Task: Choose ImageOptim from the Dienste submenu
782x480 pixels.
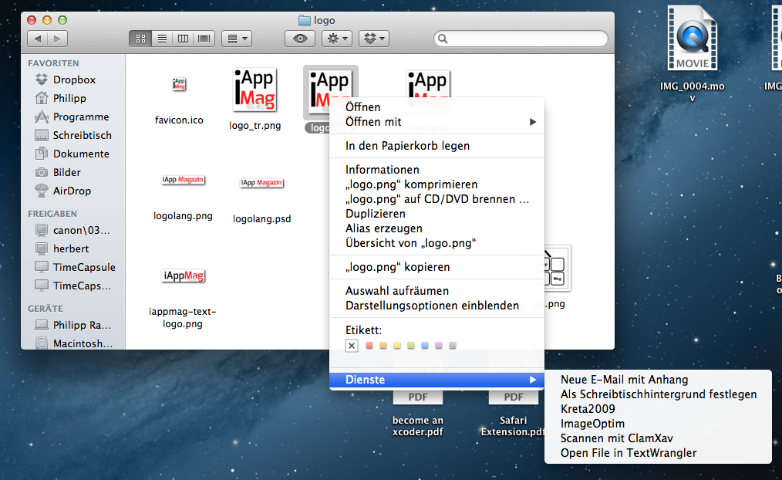Action: click(658, 424)
